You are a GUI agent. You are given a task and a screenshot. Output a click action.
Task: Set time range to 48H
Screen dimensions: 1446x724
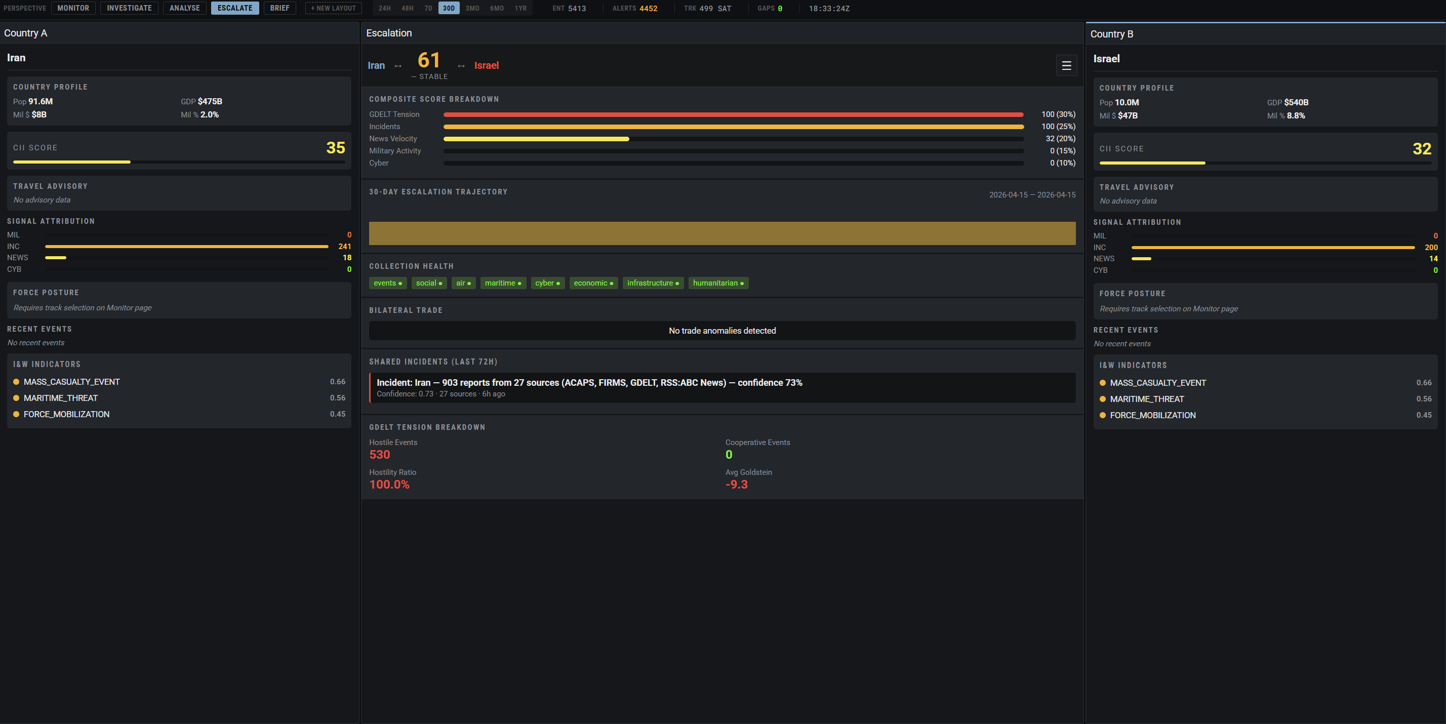(x=408, y=8)
